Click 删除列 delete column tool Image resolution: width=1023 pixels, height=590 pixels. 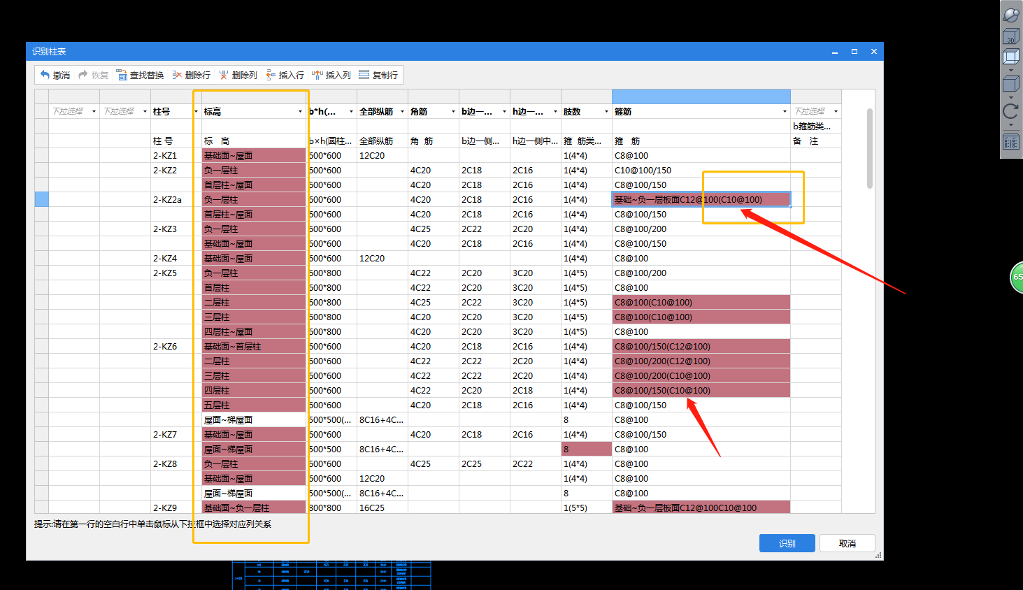pyautogui.click(x=238, y=75)
